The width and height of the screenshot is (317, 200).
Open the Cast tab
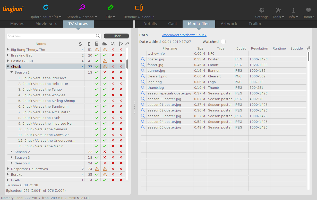[173, 24]
